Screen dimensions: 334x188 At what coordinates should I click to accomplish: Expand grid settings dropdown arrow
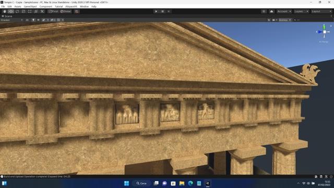coord(63,20)
